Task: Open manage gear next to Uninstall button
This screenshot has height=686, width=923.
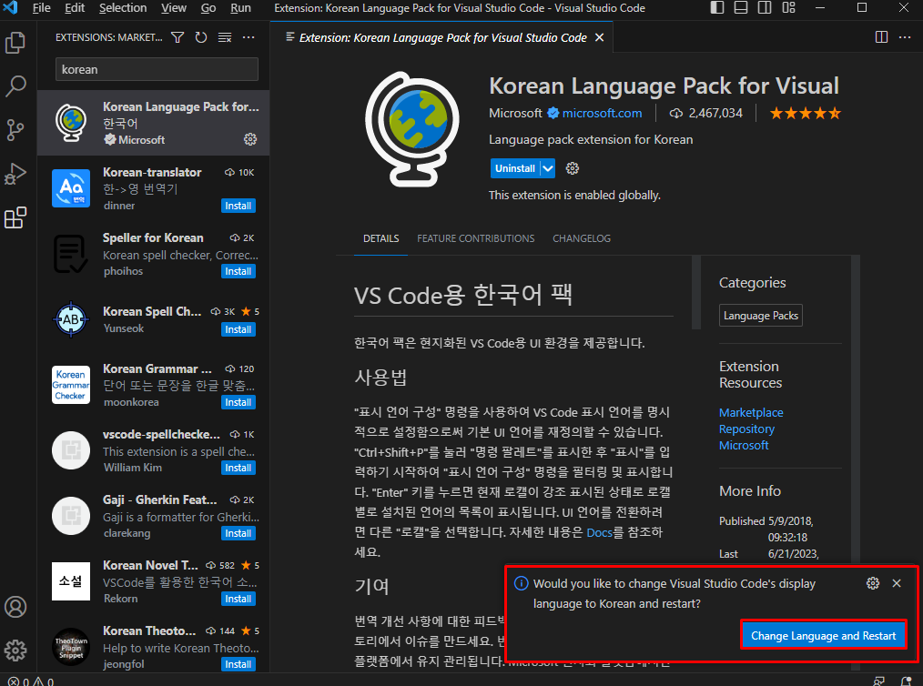Action: 573,168
